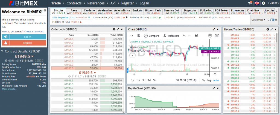Toggle the layout view switch

[x=272, y=20]
